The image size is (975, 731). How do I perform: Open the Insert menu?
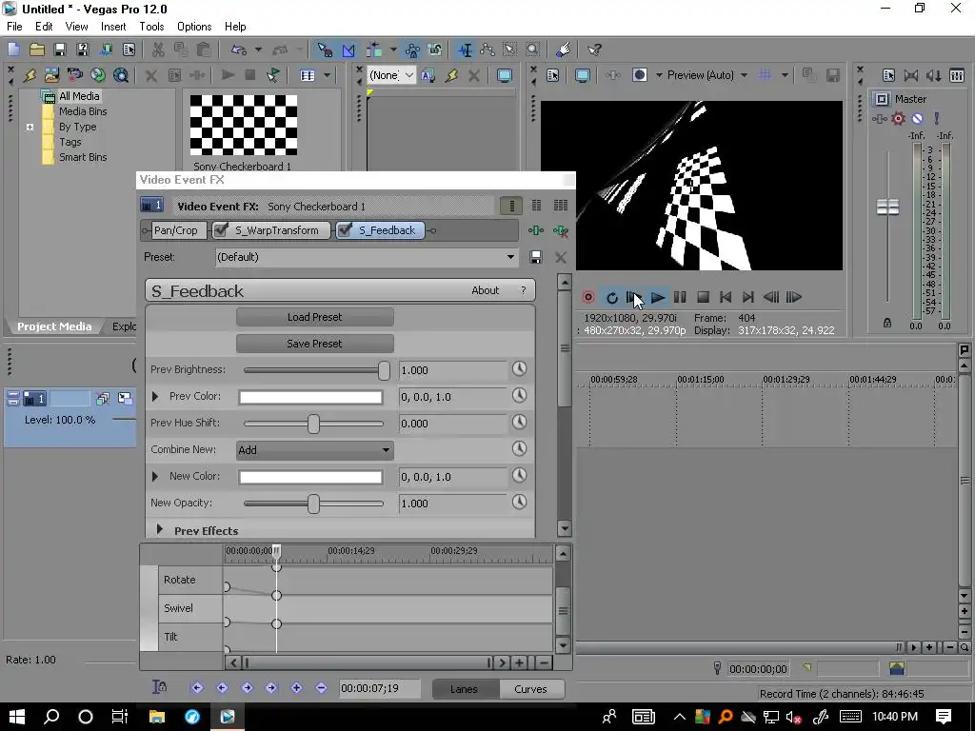click(113, 26)
